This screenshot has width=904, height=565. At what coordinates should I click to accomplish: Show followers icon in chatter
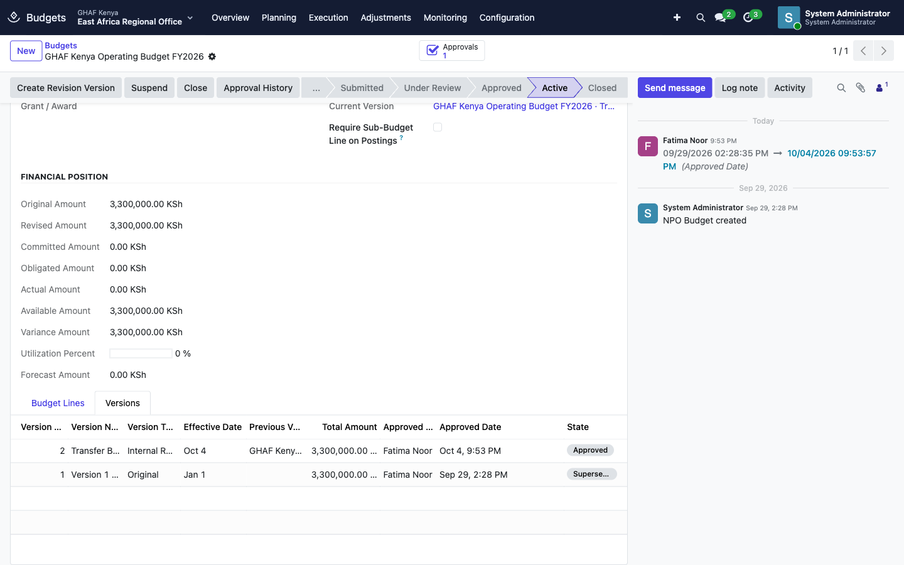coord(881,87)
